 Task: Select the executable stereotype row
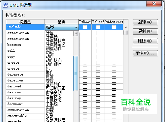pos(25,116)
